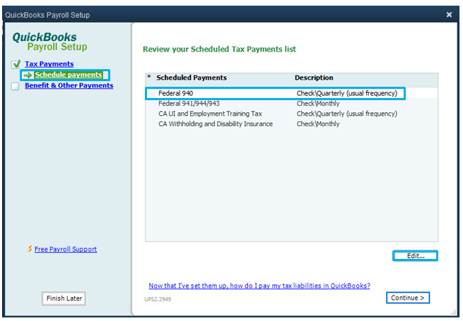The height and width of the screenshot is (321, 463).
Task: Click Federal 940's Check\Quarterly description cell
Action: click(x=346, y=93)
